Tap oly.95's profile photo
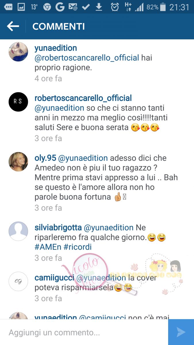 pos(18,162)
